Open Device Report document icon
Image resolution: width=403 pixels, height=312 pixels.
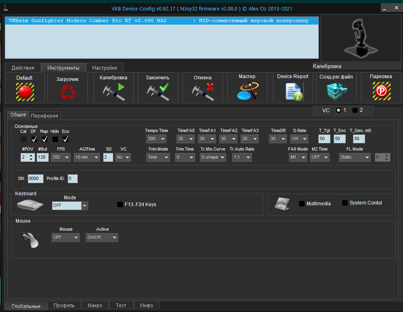coord(293,91)
